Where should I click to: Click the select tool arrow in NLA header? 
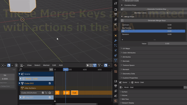[x=88, y=65]
